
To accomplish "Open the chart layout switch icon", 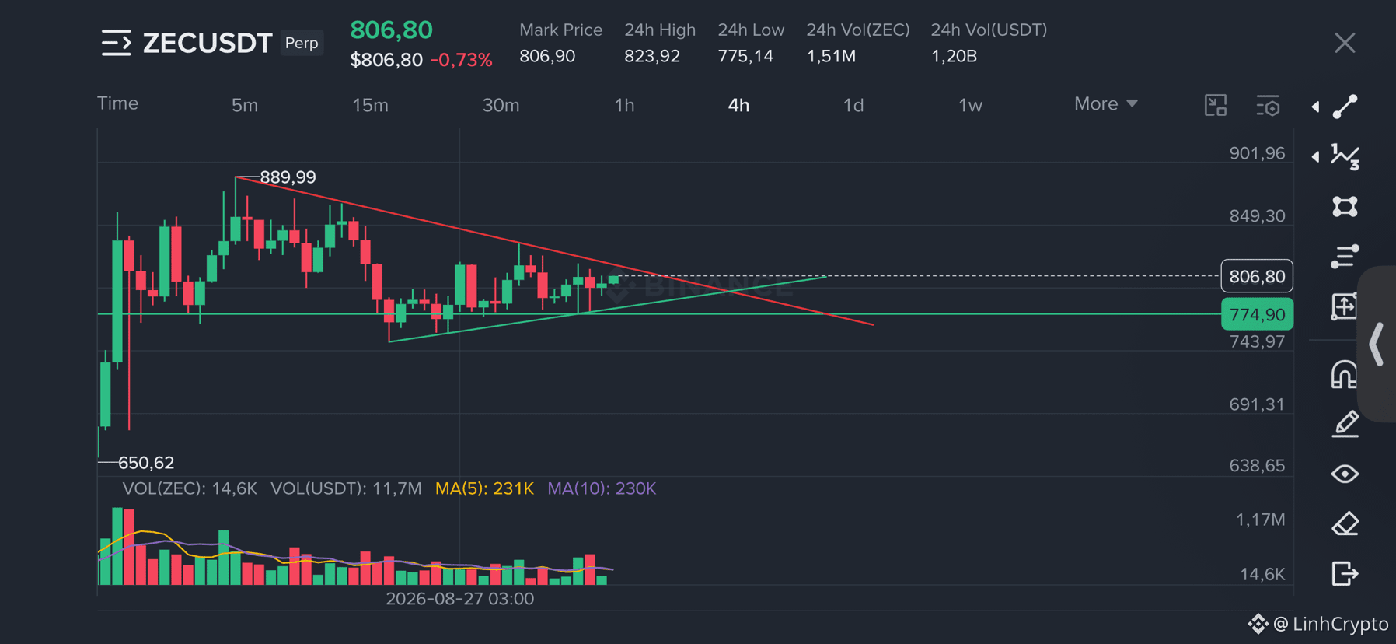I will coord(1216,105).
